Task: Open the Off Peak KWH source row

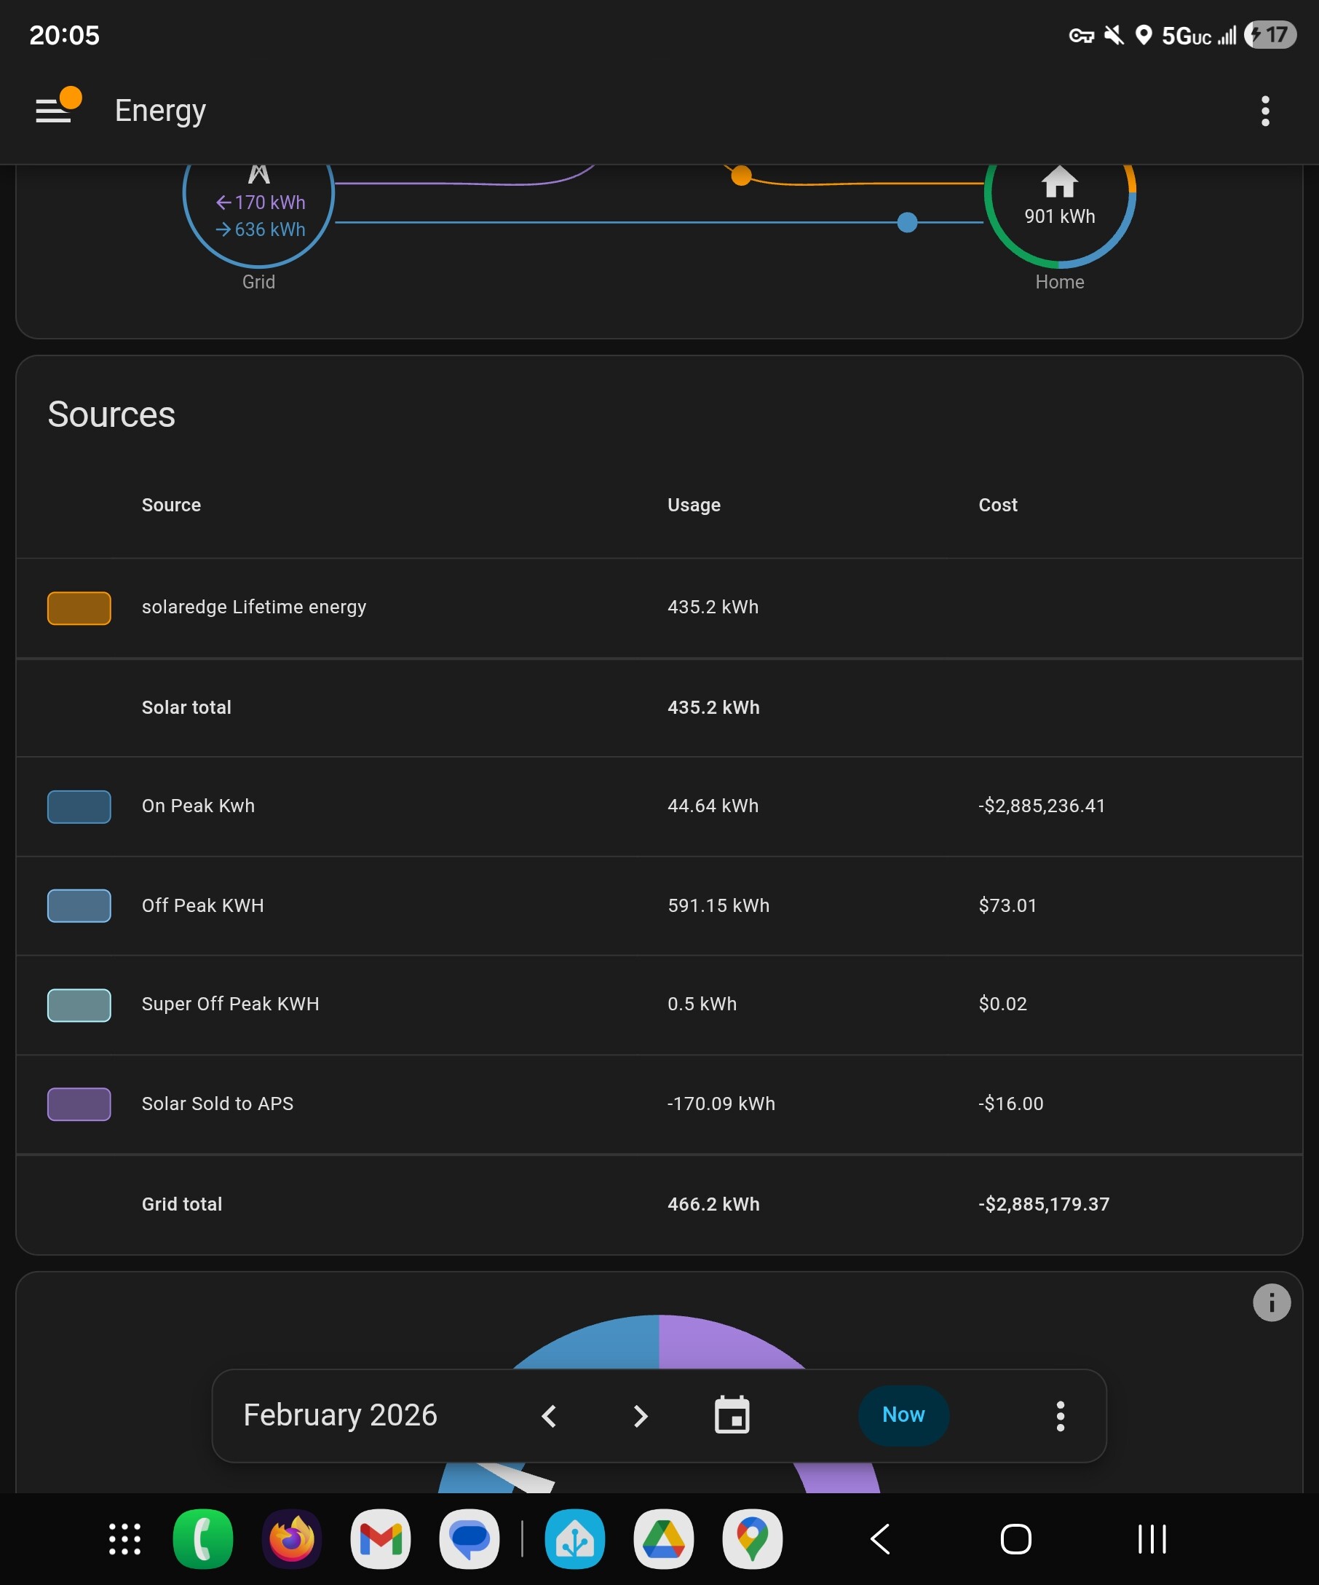Action: (x=659, y=905)
